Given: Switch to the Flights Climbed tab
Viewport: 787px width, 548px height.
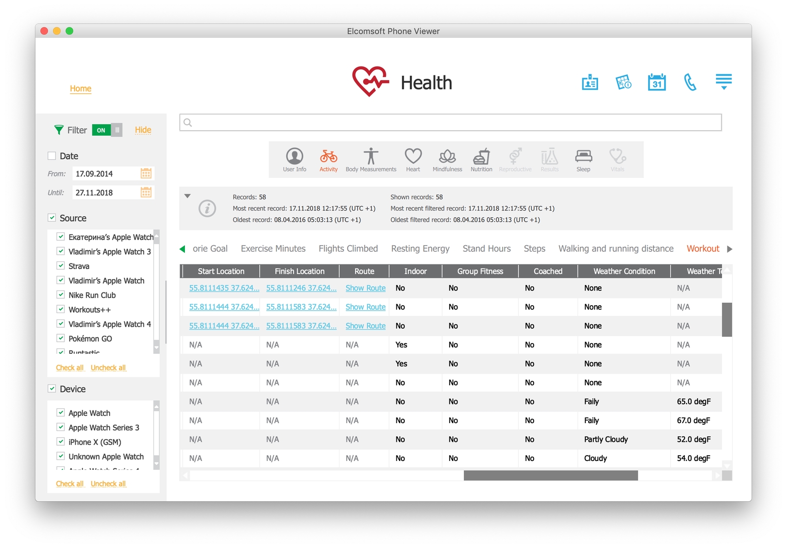Looking at the screenshot, I should point(348,249).
